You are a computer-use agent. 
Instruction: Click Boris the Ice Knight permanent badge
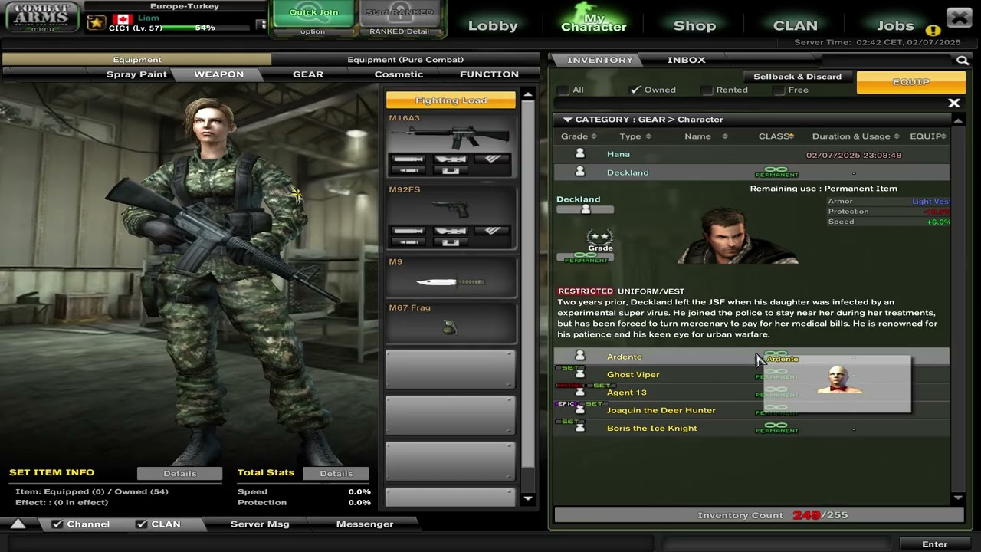coord(776,428)
